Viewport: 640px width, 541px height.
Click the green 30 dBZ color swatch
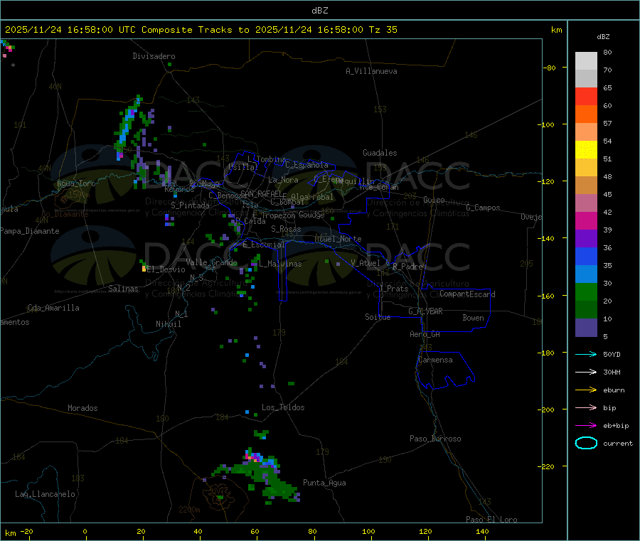(586, 291)
